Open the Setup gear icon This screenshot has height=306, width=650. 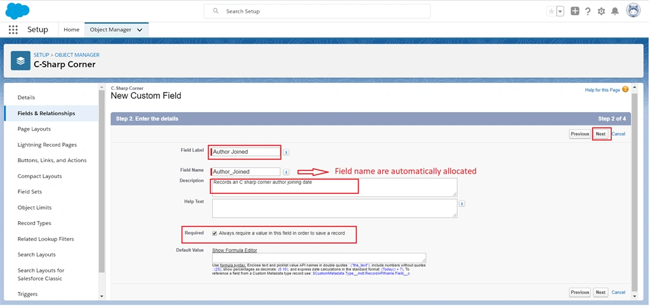601,11
